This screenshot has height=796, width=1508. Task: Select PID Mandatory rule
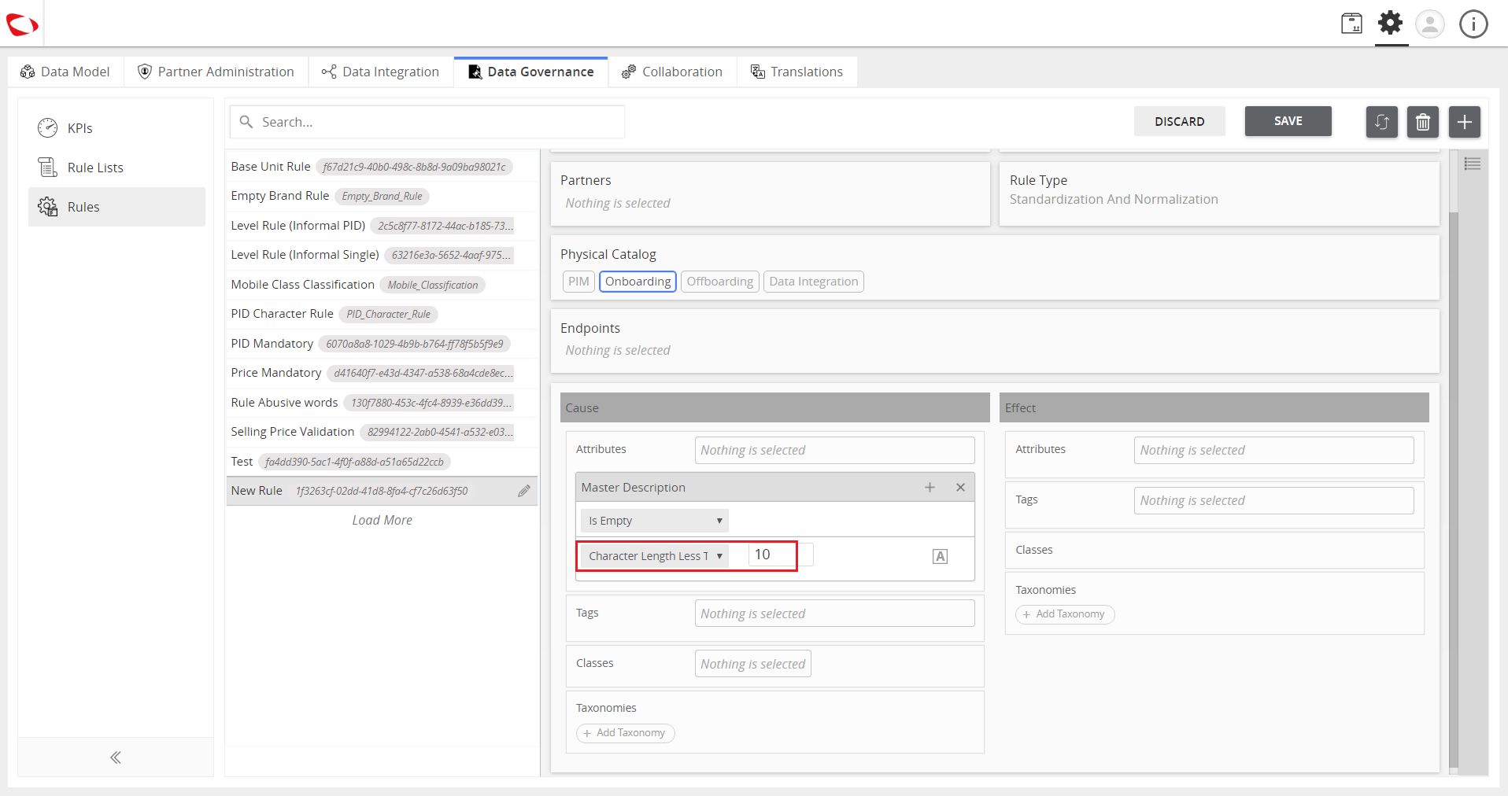click(x=382, y=344)
